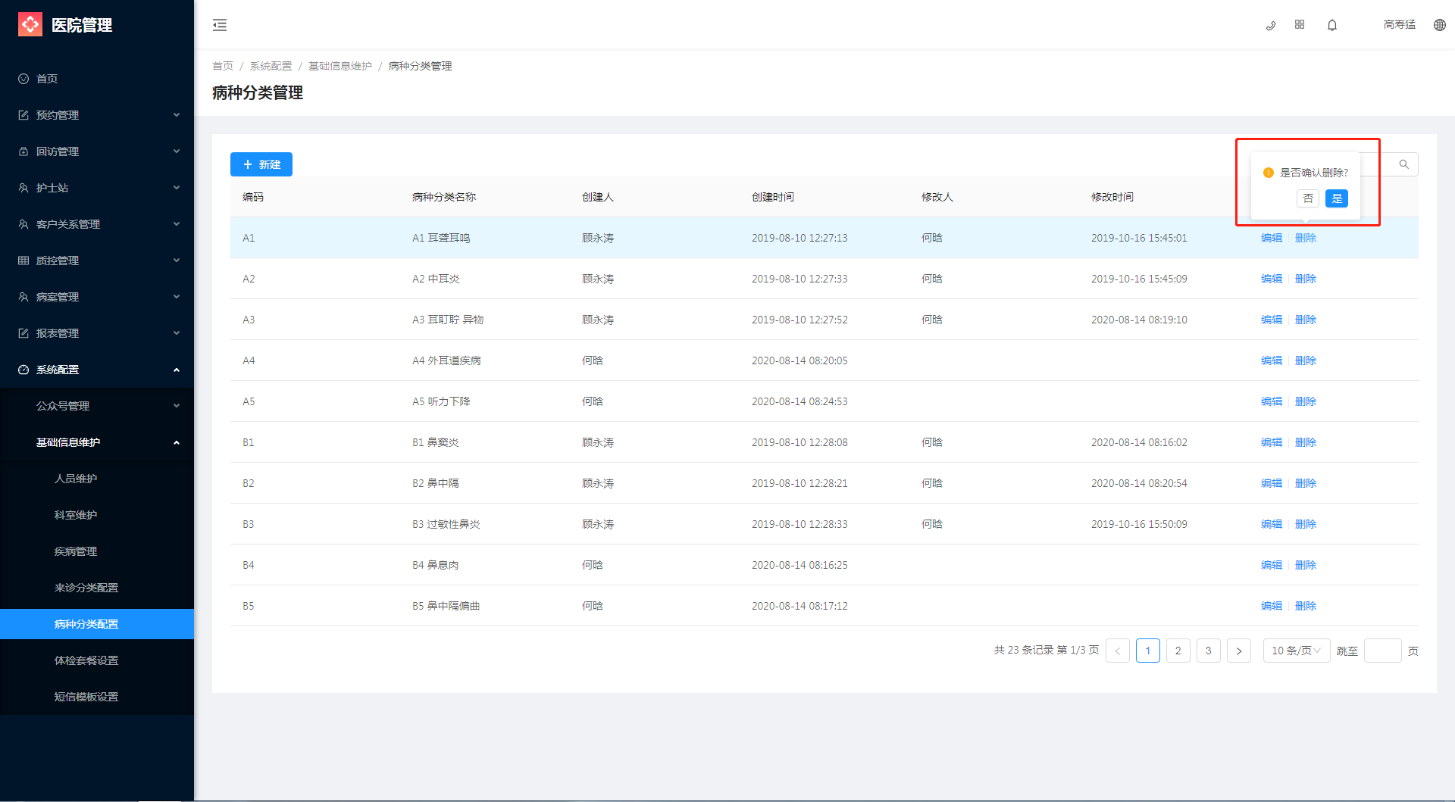1455x802 pixels.
Task: Expand the 回访管理 menu chevron
Action: (177, 151)
